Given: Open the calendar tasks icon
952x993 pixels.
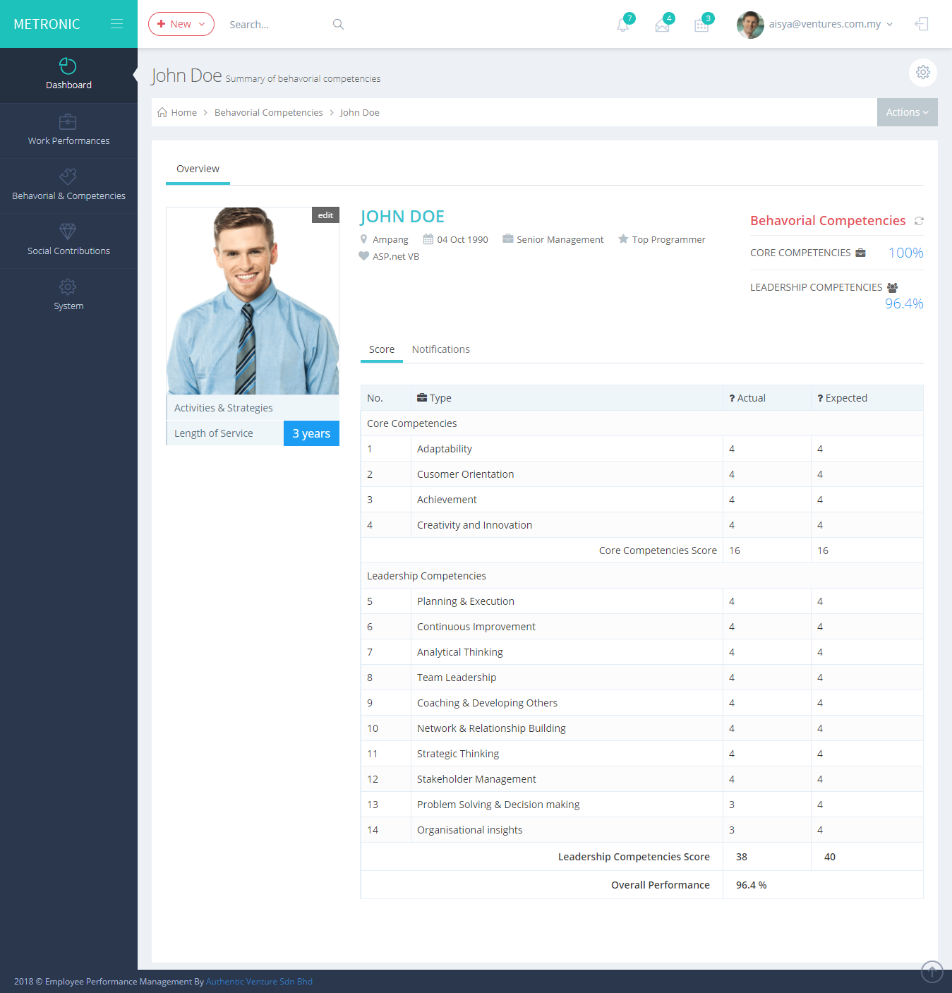Looking at the screenshot, I should (701, 26).
